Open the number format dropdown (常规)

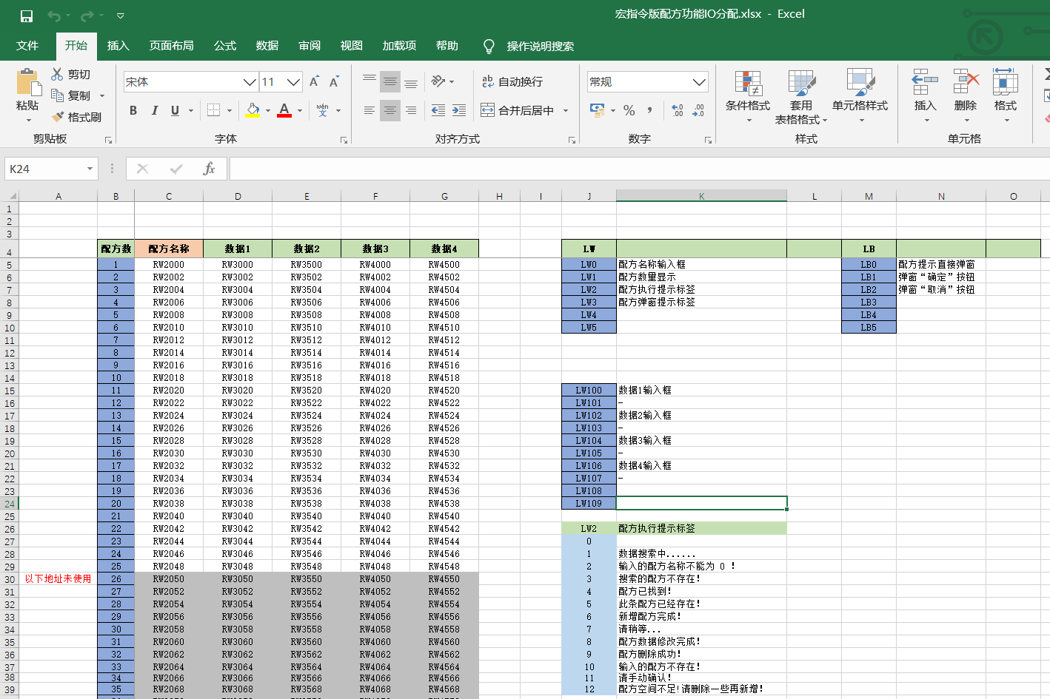click(699, 81)
